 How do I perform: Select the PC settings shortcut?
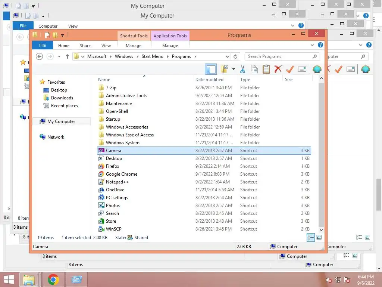117,198
